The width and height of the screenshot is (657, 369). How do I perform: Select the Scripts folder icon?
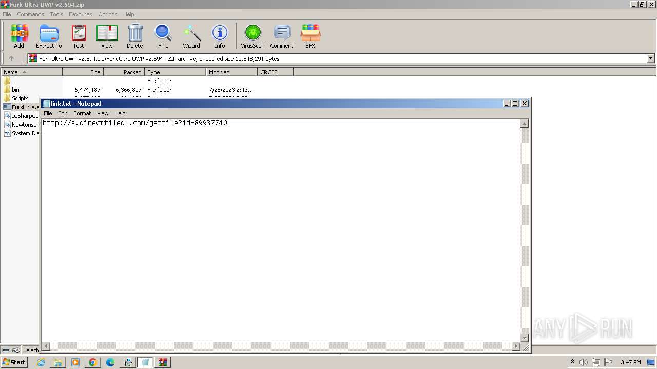click(7, 98)
